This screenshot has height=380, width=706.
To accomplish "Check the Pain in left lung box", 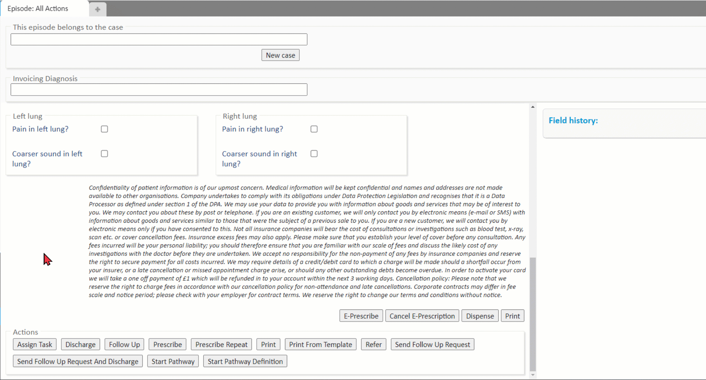I will coord(104,129).
